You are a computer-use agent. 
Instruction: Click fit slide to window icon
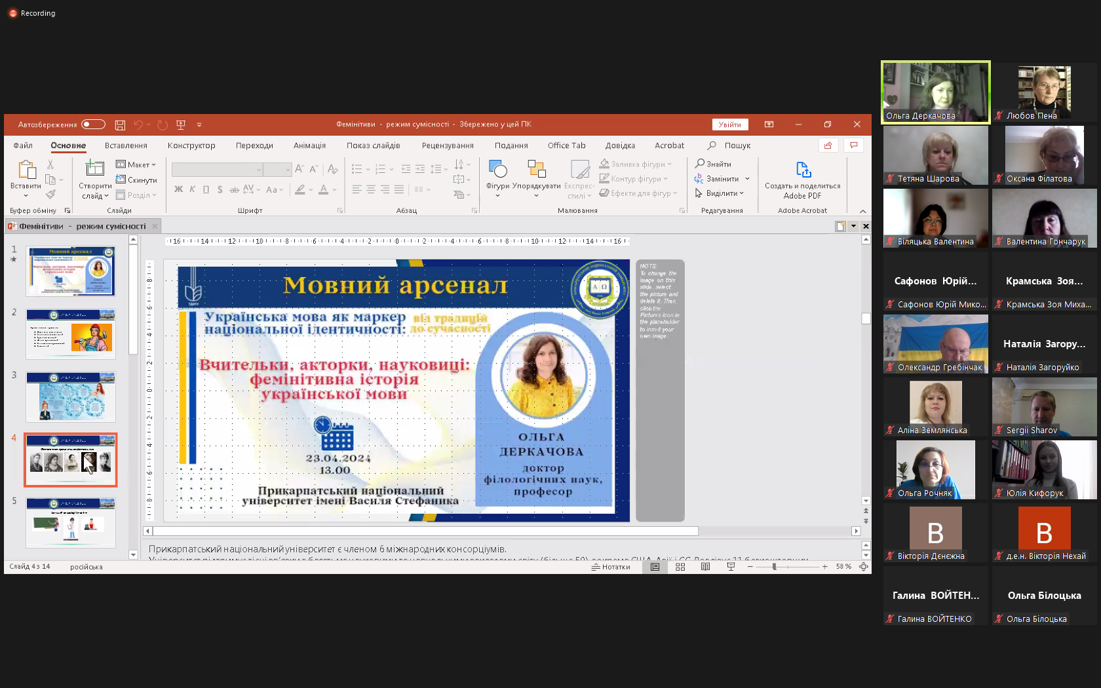864,567
